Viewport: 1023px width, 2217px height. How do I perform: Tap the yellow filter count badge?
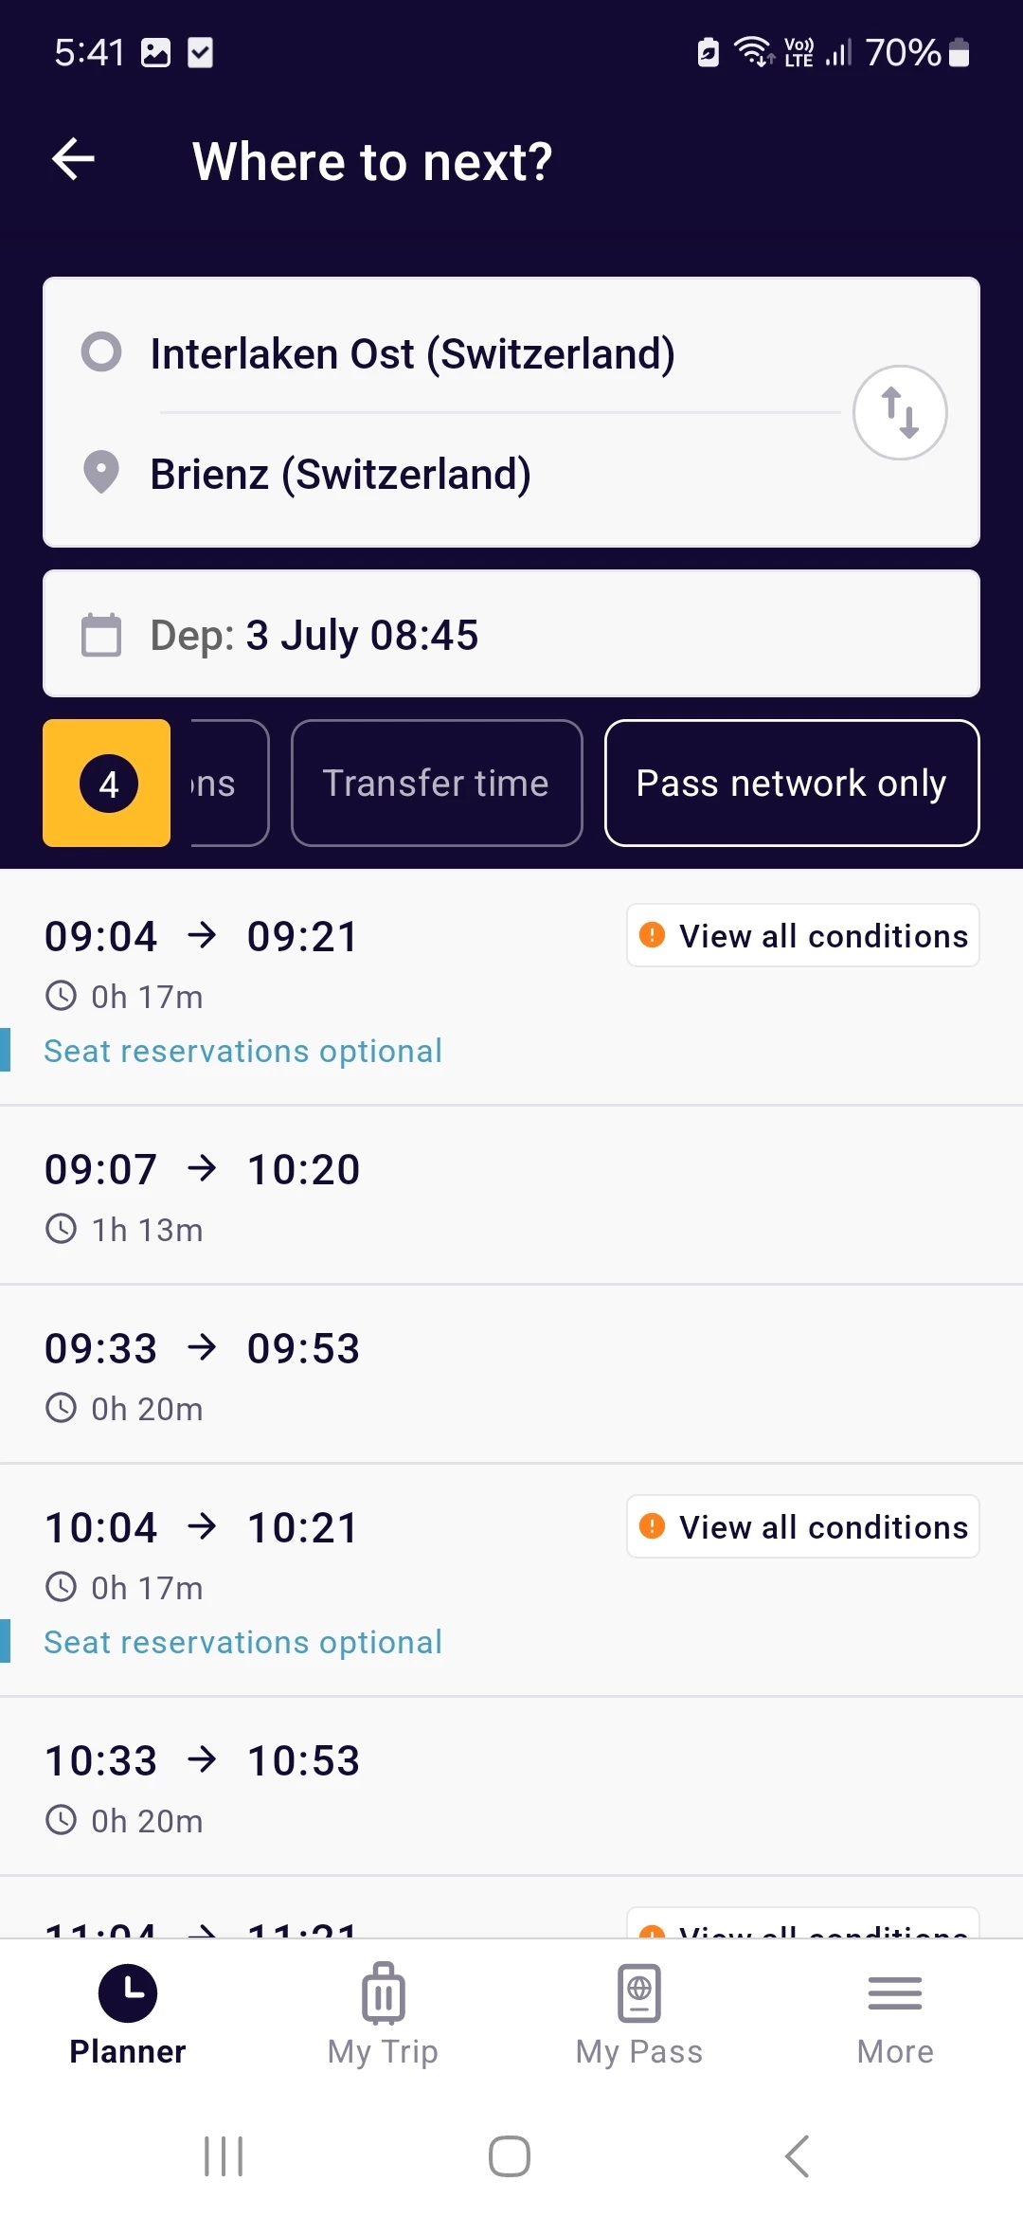pos(107,784)
